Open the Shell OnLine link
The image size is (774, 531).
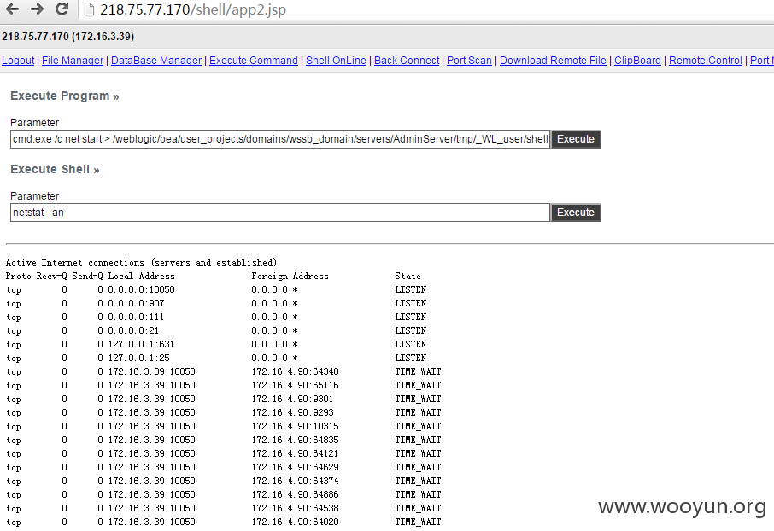click(x=336, y=61)
